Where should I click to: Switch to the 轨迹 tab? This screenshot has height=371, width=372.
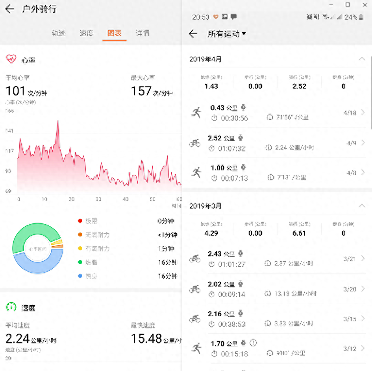coord(59,33)
